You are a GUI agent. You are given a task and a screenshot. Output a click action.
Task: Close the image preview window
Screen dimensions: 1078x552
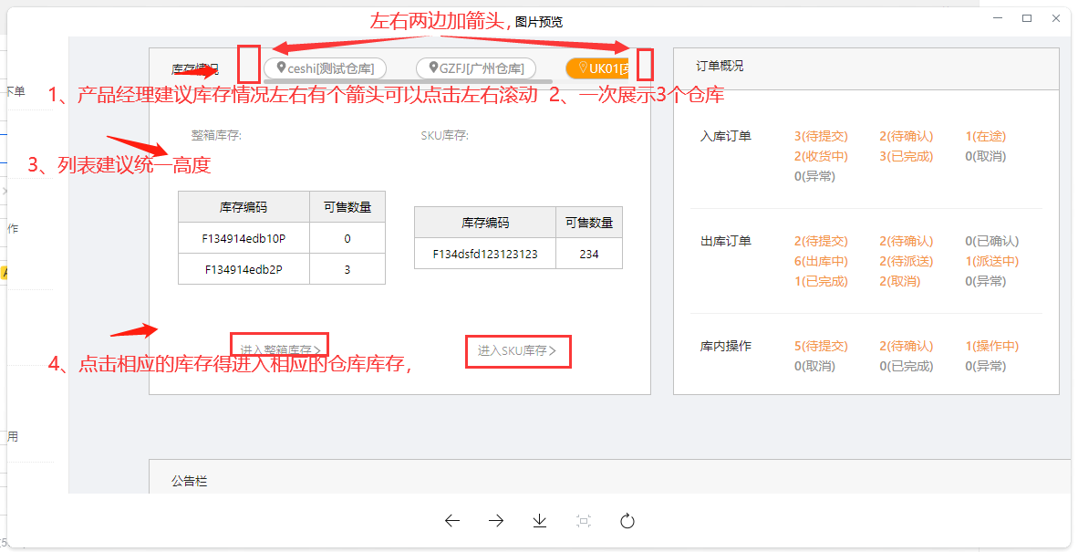pos(1055,18)
